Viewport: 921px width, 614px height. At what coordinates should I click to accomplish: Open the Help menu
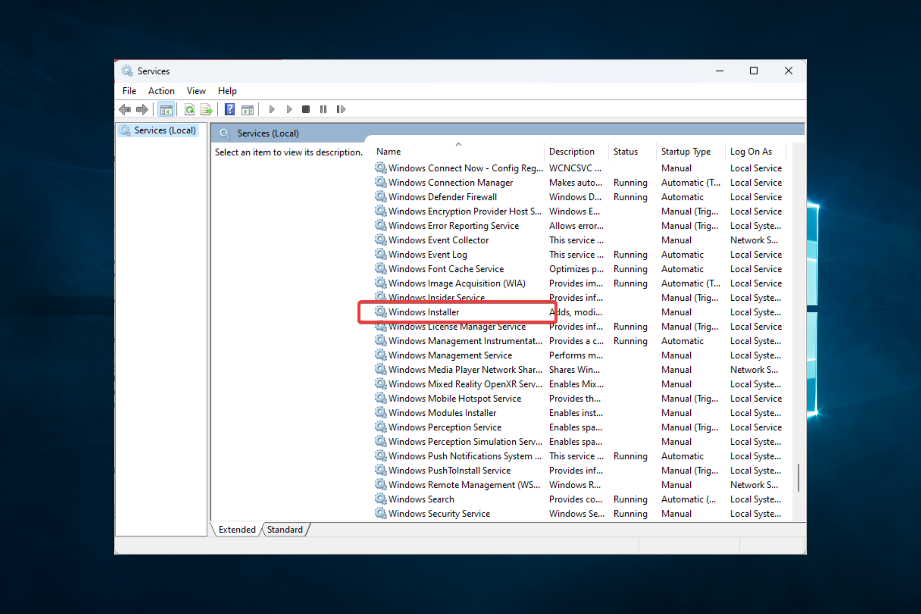point(227,91)
